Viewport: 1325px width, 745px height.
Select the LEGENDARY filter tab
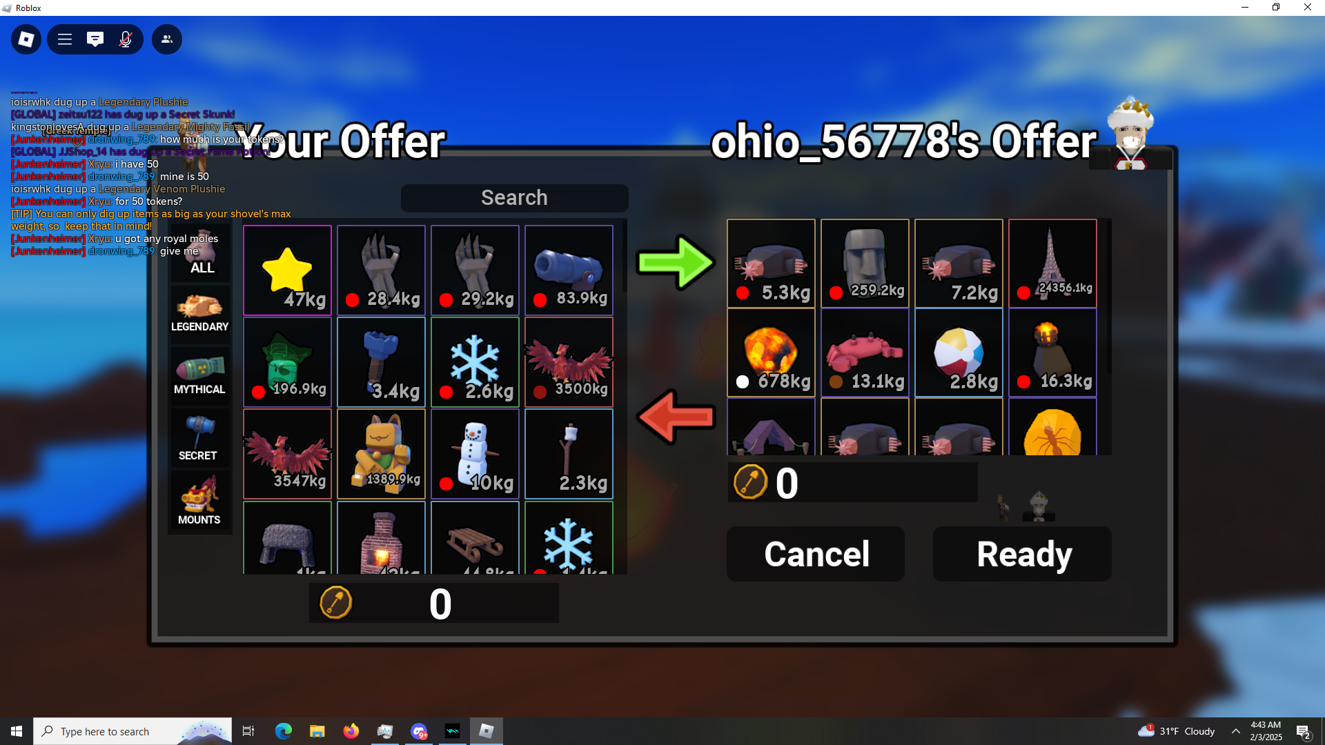(200, 312)
